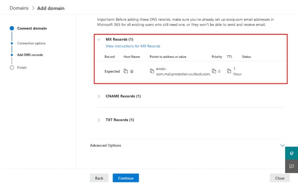
Task: Copy the Host Name @ value
Action: click(126, 71)
